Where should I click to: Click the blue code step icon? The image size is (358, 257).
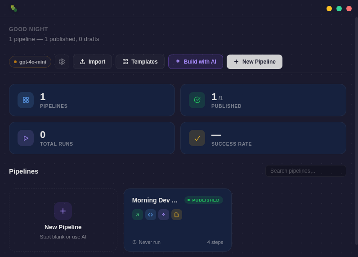coord(151,215)
